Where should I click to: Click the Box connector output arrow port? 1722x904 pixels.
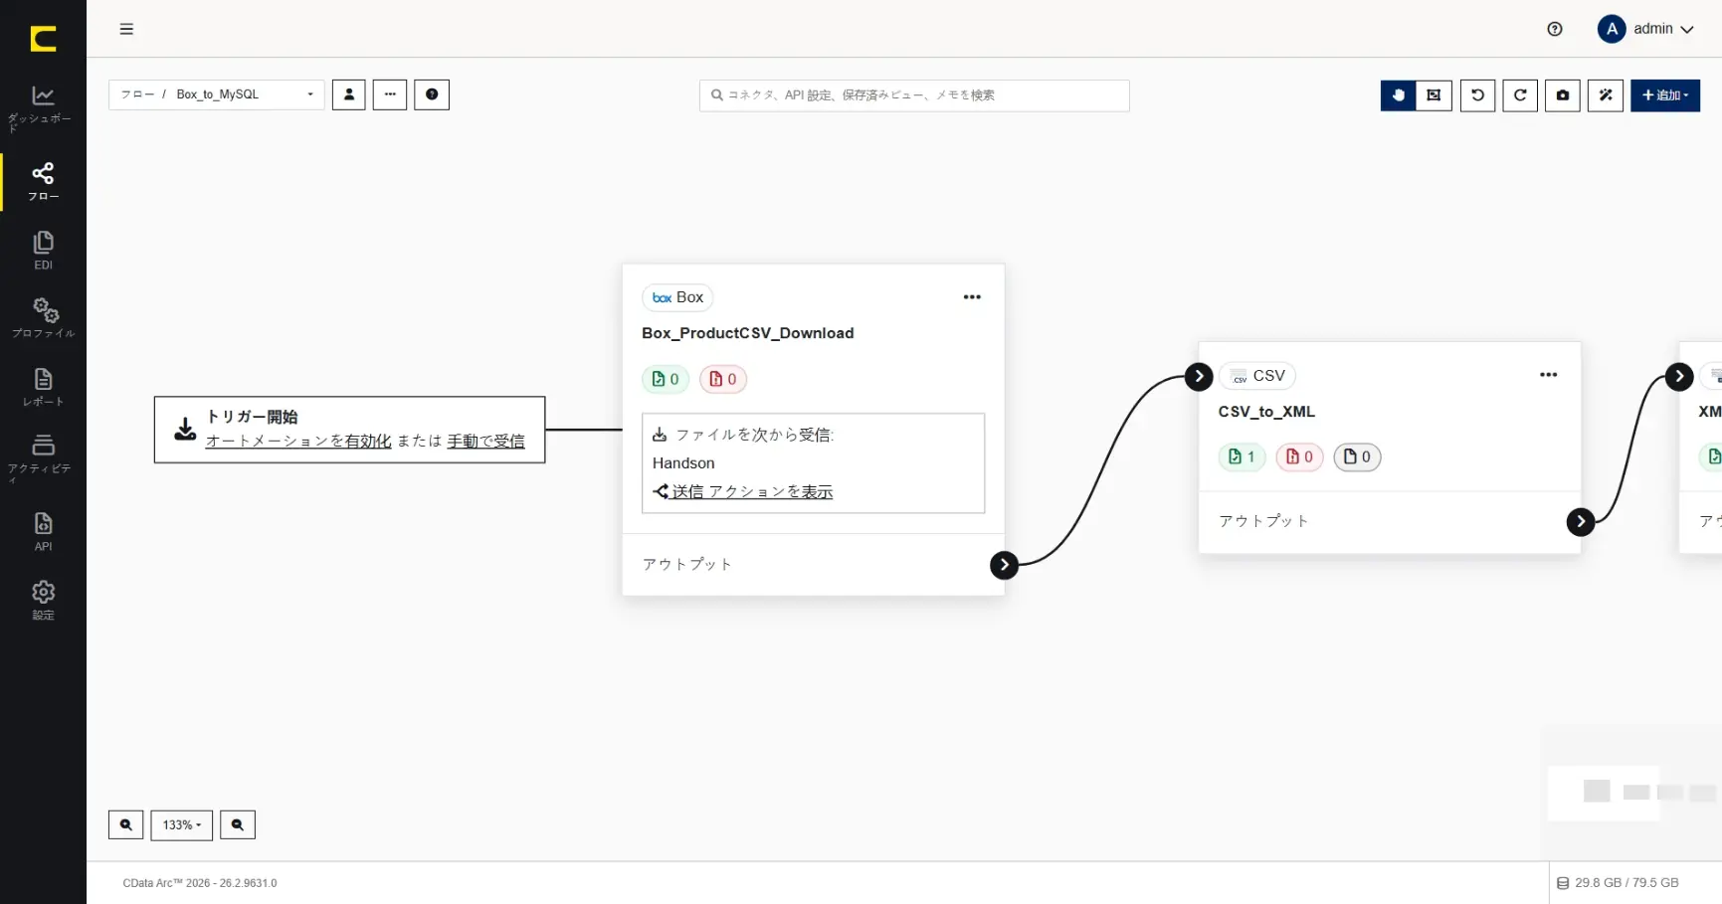1005,565
